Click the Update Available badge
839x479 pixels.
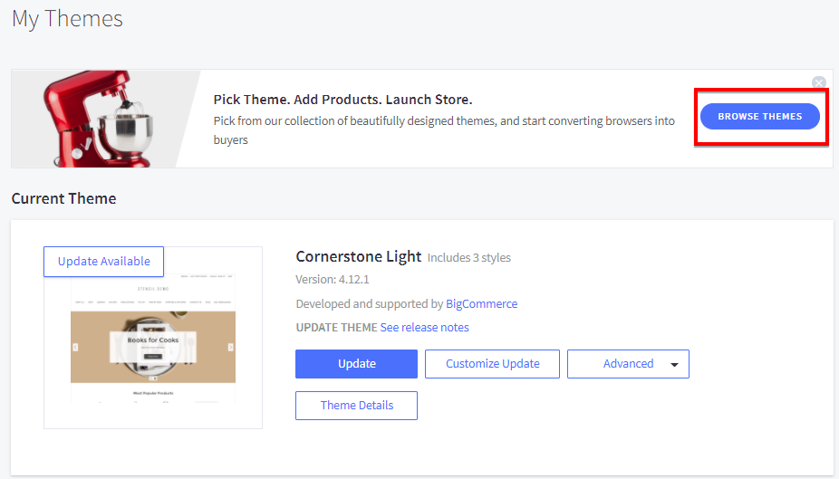(x=104, y=262)
